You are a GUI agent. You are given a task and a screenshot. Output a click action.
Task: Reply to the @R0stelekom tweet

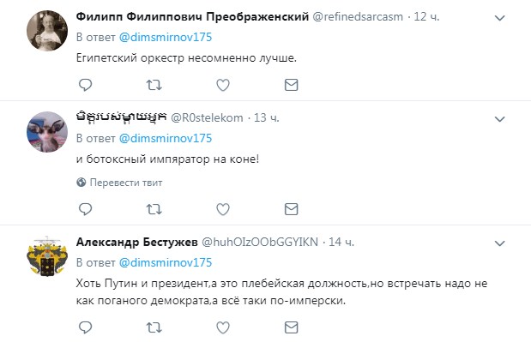[85, 209]
